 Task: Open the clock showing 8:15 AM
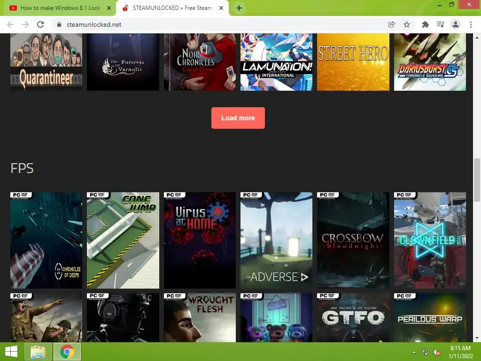click(460, 352)
